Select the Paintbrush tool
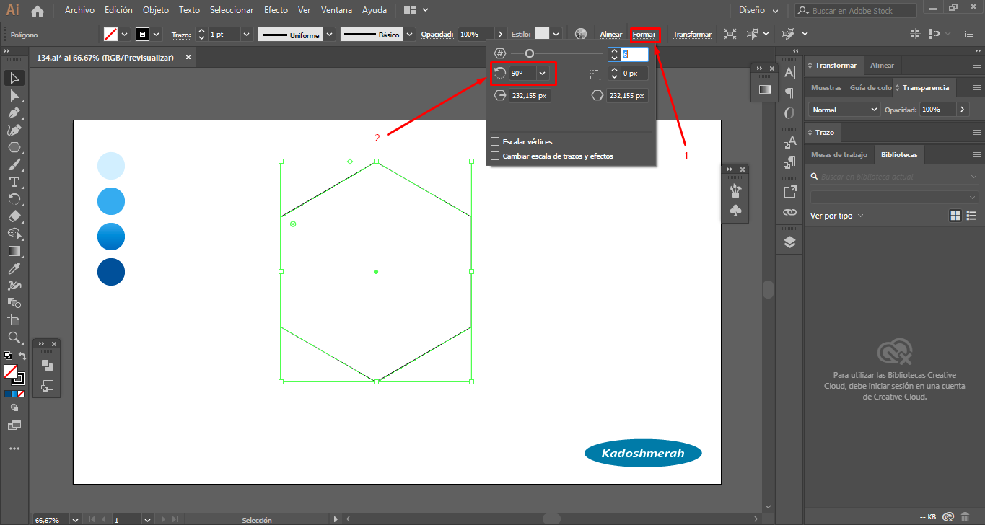985x525 pixels. pos(14,164)
